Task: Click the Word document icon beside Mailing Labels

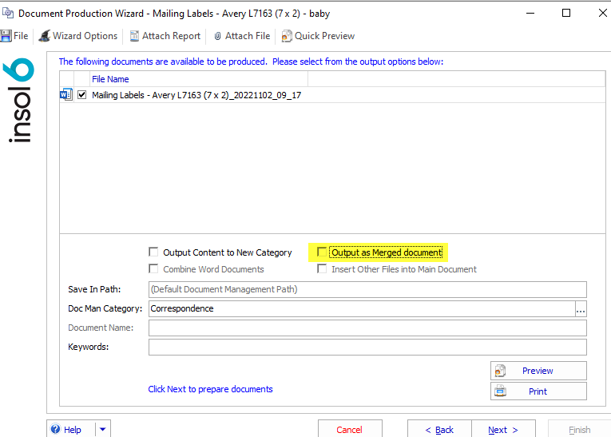Action: pyautogui.click(x=65, y=95)
